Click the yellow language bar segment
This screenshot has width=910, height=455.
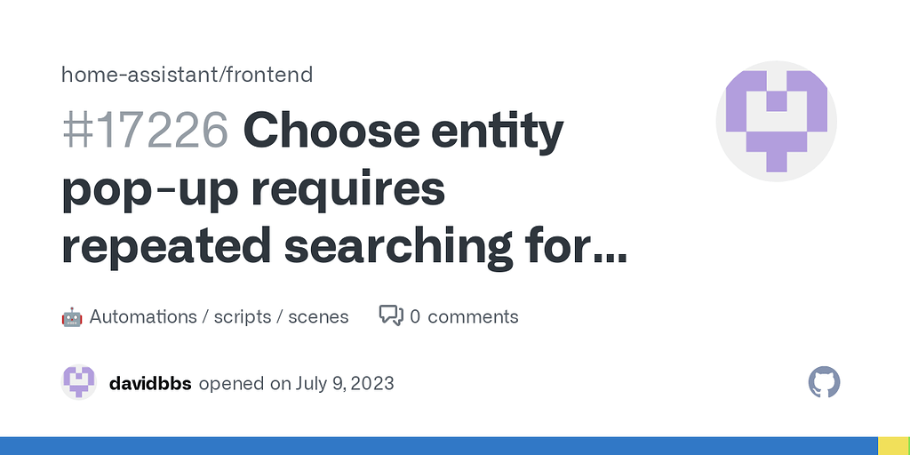893,445
